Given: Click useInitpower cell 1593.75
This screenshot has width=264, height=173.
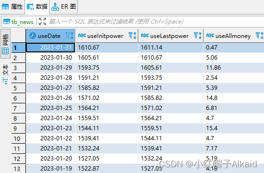Looking at the screenshot, I should coord(107,68).
